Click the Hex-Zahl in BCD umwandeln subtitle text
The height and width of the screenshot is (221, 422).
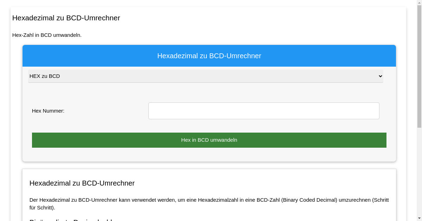coord(47,35)
